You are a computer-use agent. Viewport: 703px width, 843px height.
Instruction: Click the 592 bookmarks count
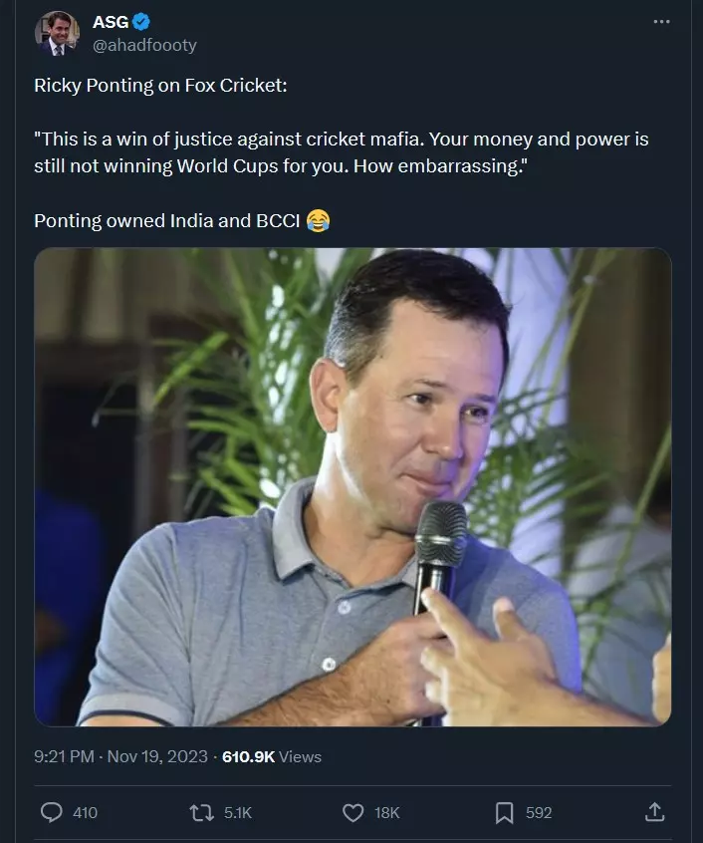(x=539, y=813)
